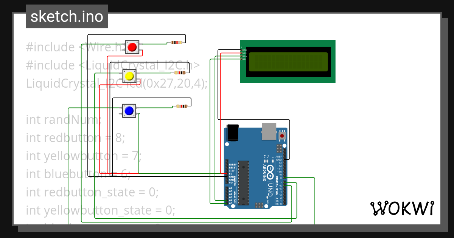Click the SDA pin on the LCD
Viewport: 454px width, 238px height.
coord(241,56)
